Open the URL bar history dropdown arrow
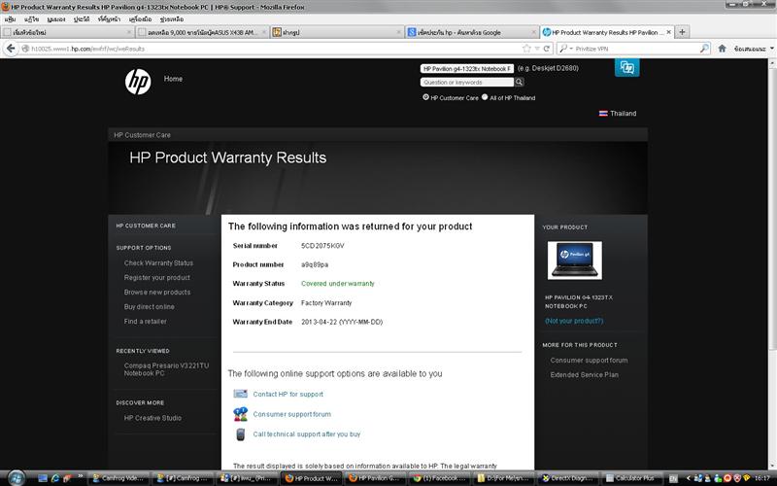This screenshot has width=777, height=486. point(537,49)
